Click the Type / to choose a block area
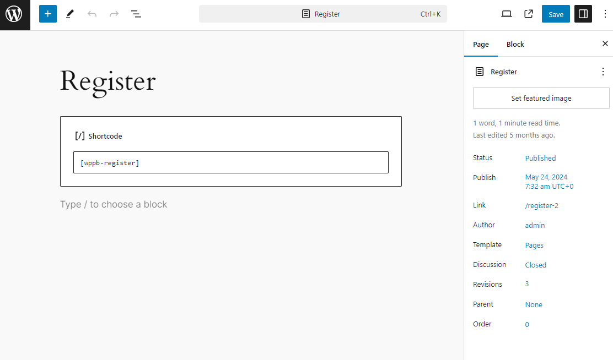613x360 pixels. point(114,204)
